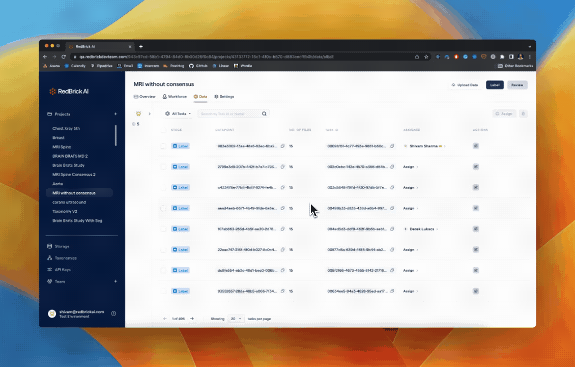
Task: Open the tasks per page dropdown showing 20
Action: click(x=236, y=319)
